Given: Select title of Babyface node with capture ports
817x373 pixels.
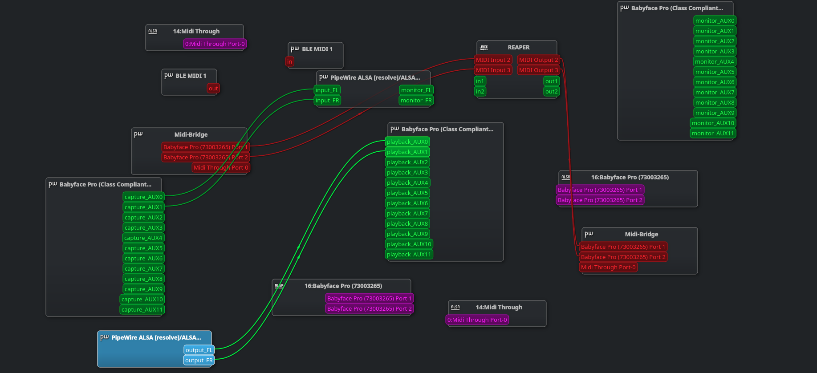Looking at the screenshot, I should (x=106, y=184).
